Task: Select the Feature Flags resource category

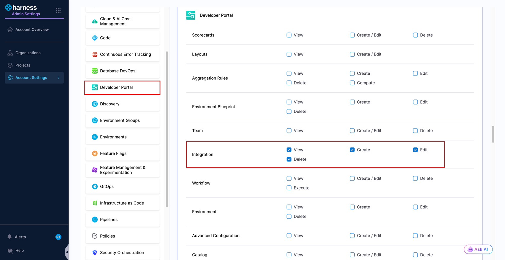Action: [x=123, y=153]
